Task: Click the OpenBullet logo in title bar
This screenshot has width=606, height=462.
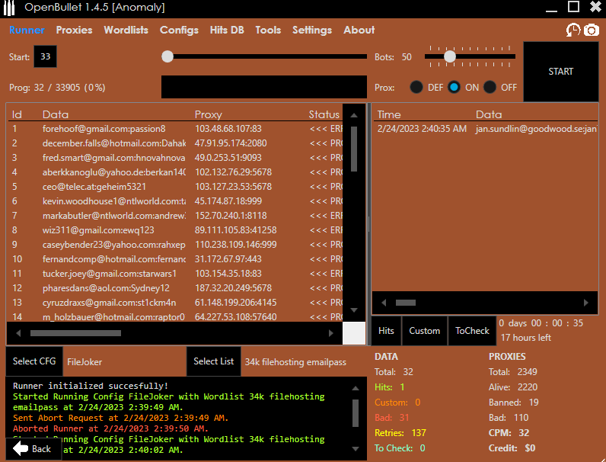Action: coord(8,8)
